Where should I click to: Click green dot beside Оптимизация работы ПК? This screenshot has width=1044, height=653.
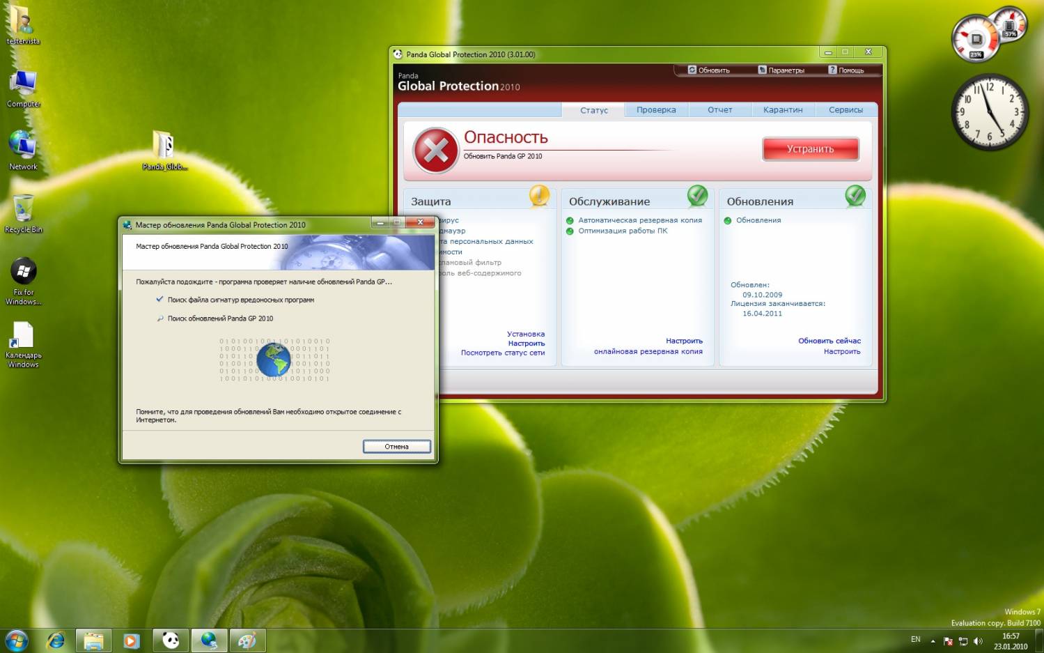(570, 231)
